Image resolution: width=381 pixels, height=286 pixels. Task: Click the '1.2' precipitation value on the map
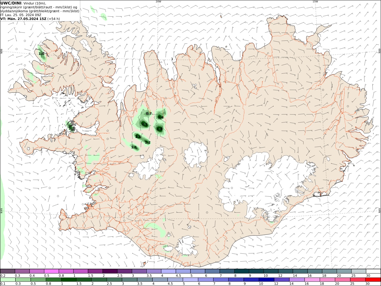point(148,142)
